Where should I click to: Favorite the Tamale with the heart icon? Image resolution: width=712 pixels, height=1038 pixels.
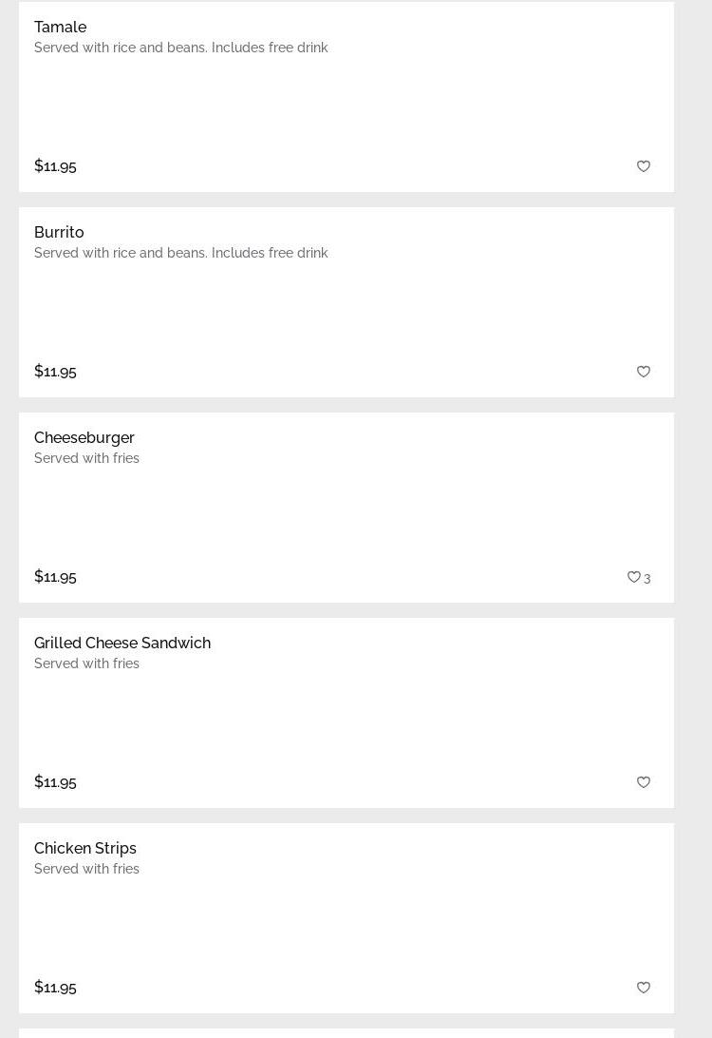[644, 166]
